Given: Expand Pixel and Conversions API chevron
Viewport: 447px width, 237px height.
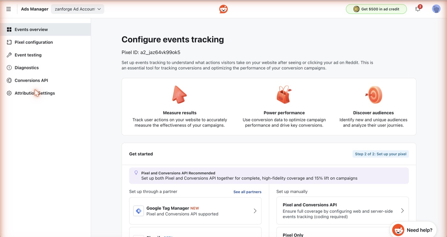Looking at the screenshot, I should (402, 211).
